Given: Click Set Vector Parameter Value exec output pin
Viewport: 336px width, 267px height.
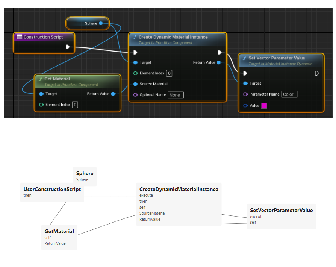Looking at the screenshot, I should pyautogui.click(x=317, y=73).
